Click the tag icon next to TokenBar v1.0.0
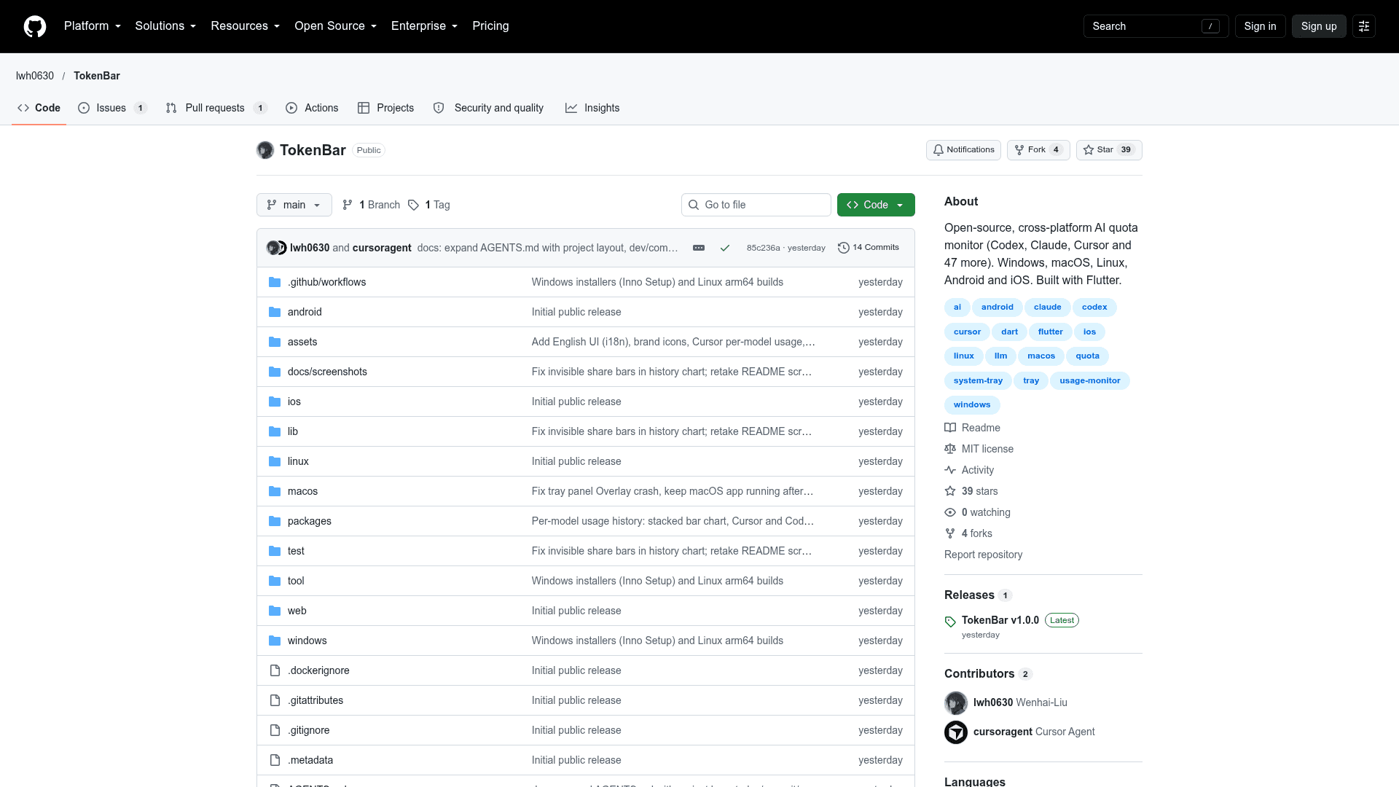1399x787 pixels. [x=950, y=622]
